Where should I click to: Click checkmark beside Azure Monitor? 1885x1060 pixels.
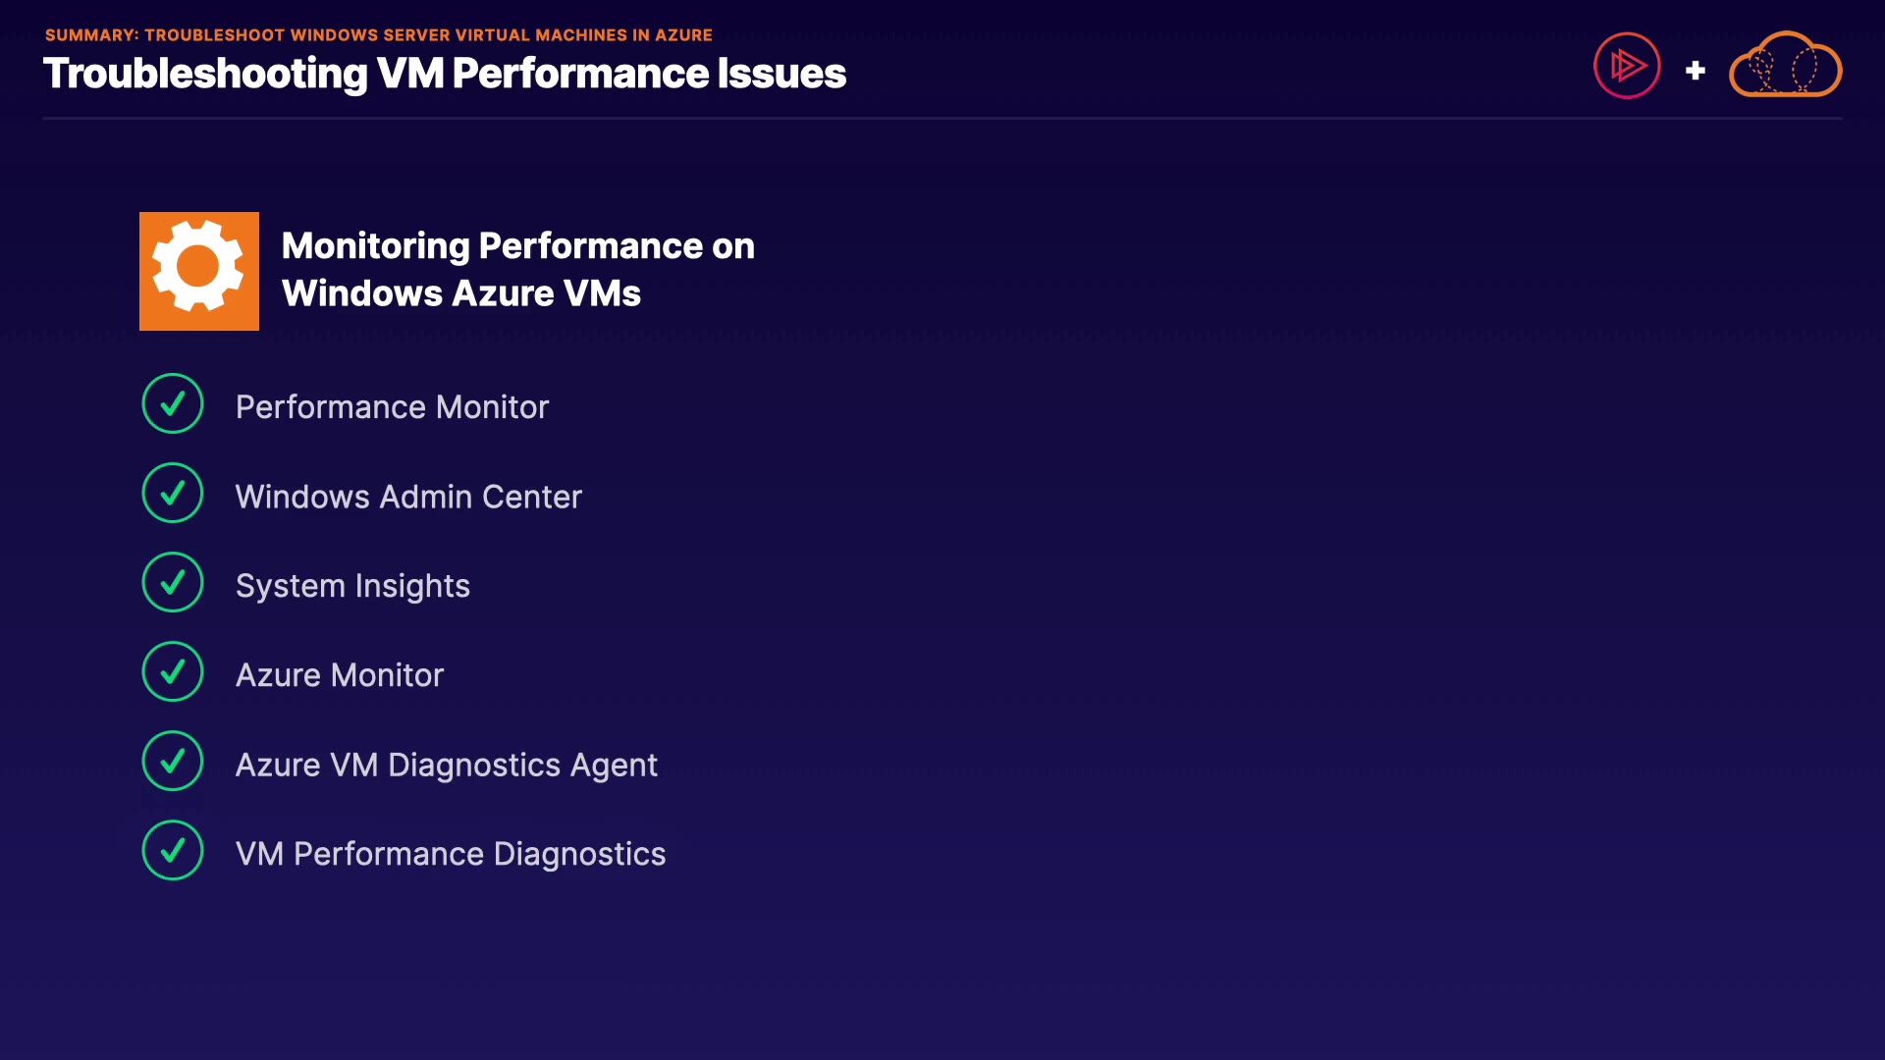173,671
